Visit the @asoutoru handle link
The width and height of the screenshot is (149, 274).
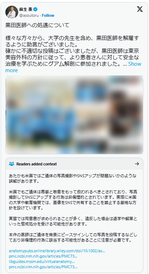pyautogui.click(x=29, y=15)
